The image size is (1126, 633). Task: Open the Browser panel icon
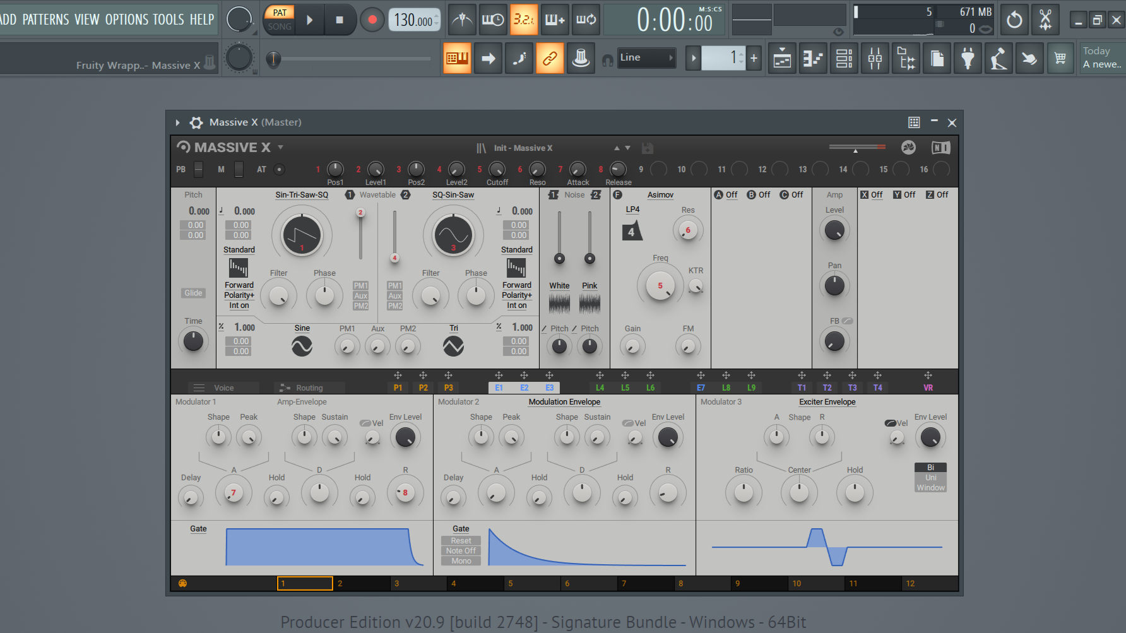tap(906, 59)
